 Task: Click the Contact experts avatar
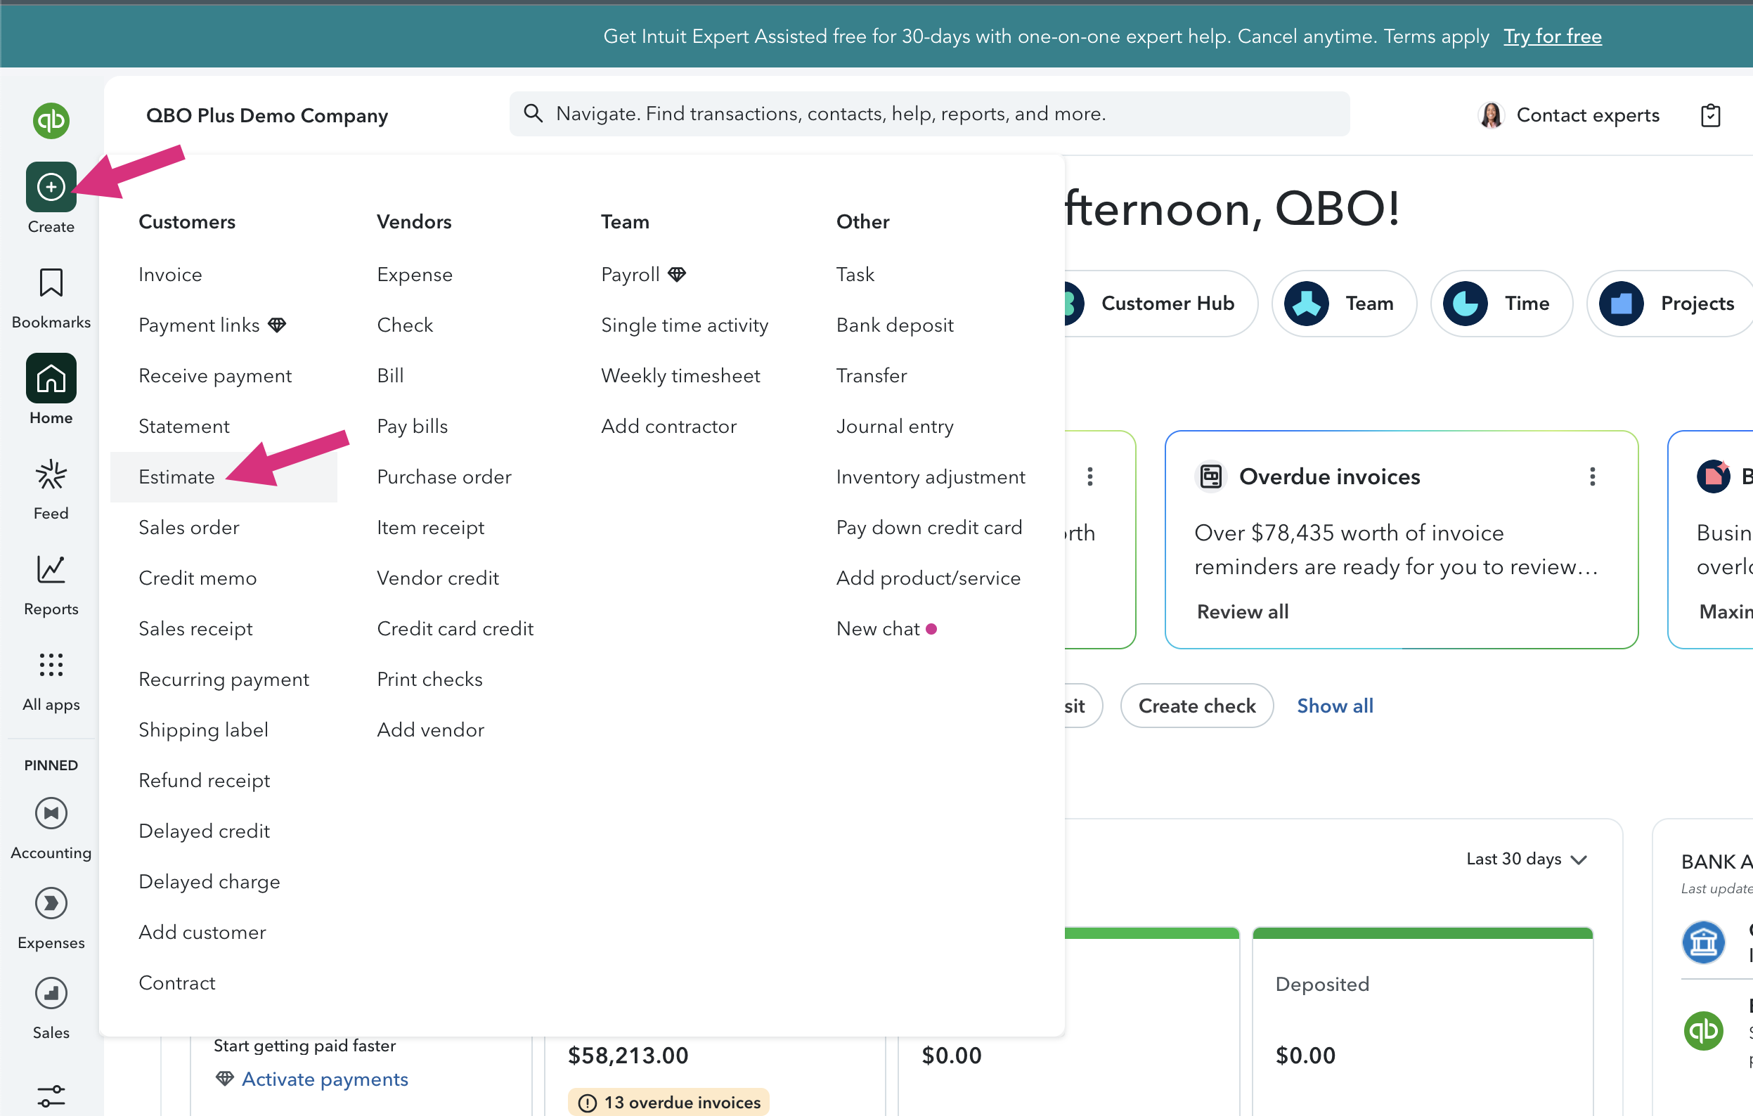(x=1492, y=115)
